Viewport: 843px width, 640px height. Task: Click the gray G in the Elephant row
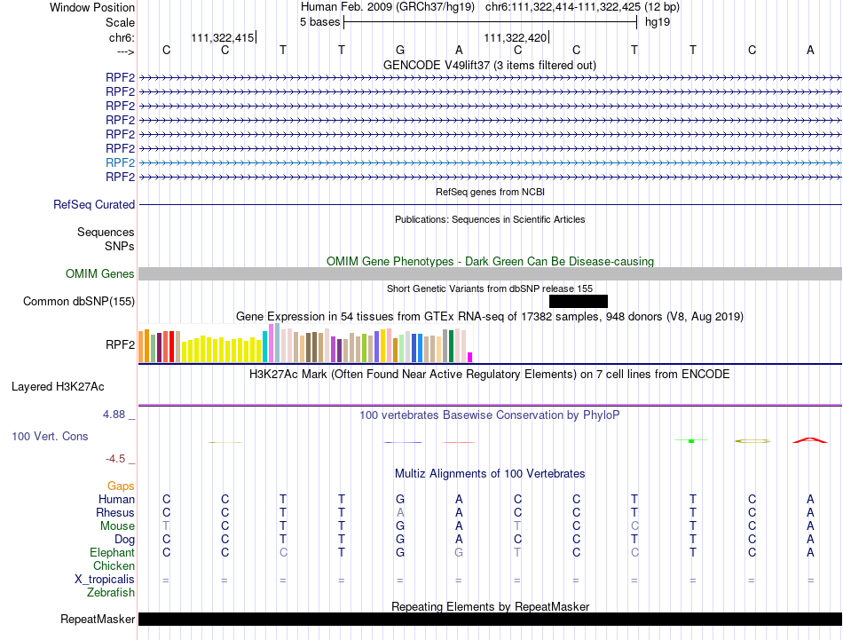pos(459,552)
